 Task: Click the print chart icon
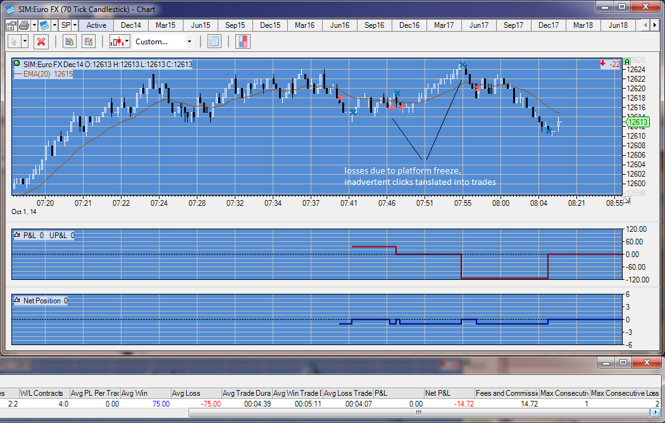[24, 25]
